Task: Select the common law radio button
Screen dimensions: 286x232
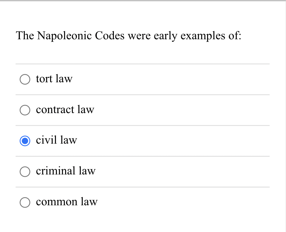Action: (25, 202)
